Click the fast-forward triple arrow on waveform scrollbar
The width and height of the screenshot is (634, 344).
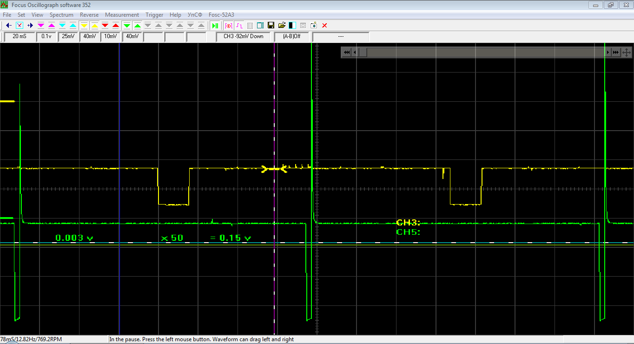pyautogui.click(x=616, y=53)
